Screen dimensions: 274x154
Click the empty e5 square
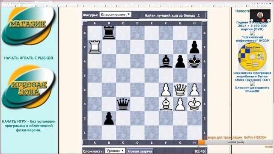152,76
